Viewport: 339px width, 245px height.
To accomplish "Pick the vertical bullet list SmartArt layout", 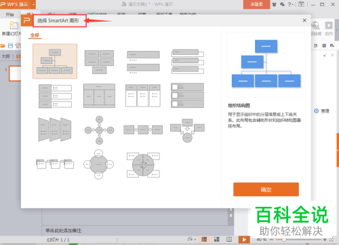I will tap(143, 62).
